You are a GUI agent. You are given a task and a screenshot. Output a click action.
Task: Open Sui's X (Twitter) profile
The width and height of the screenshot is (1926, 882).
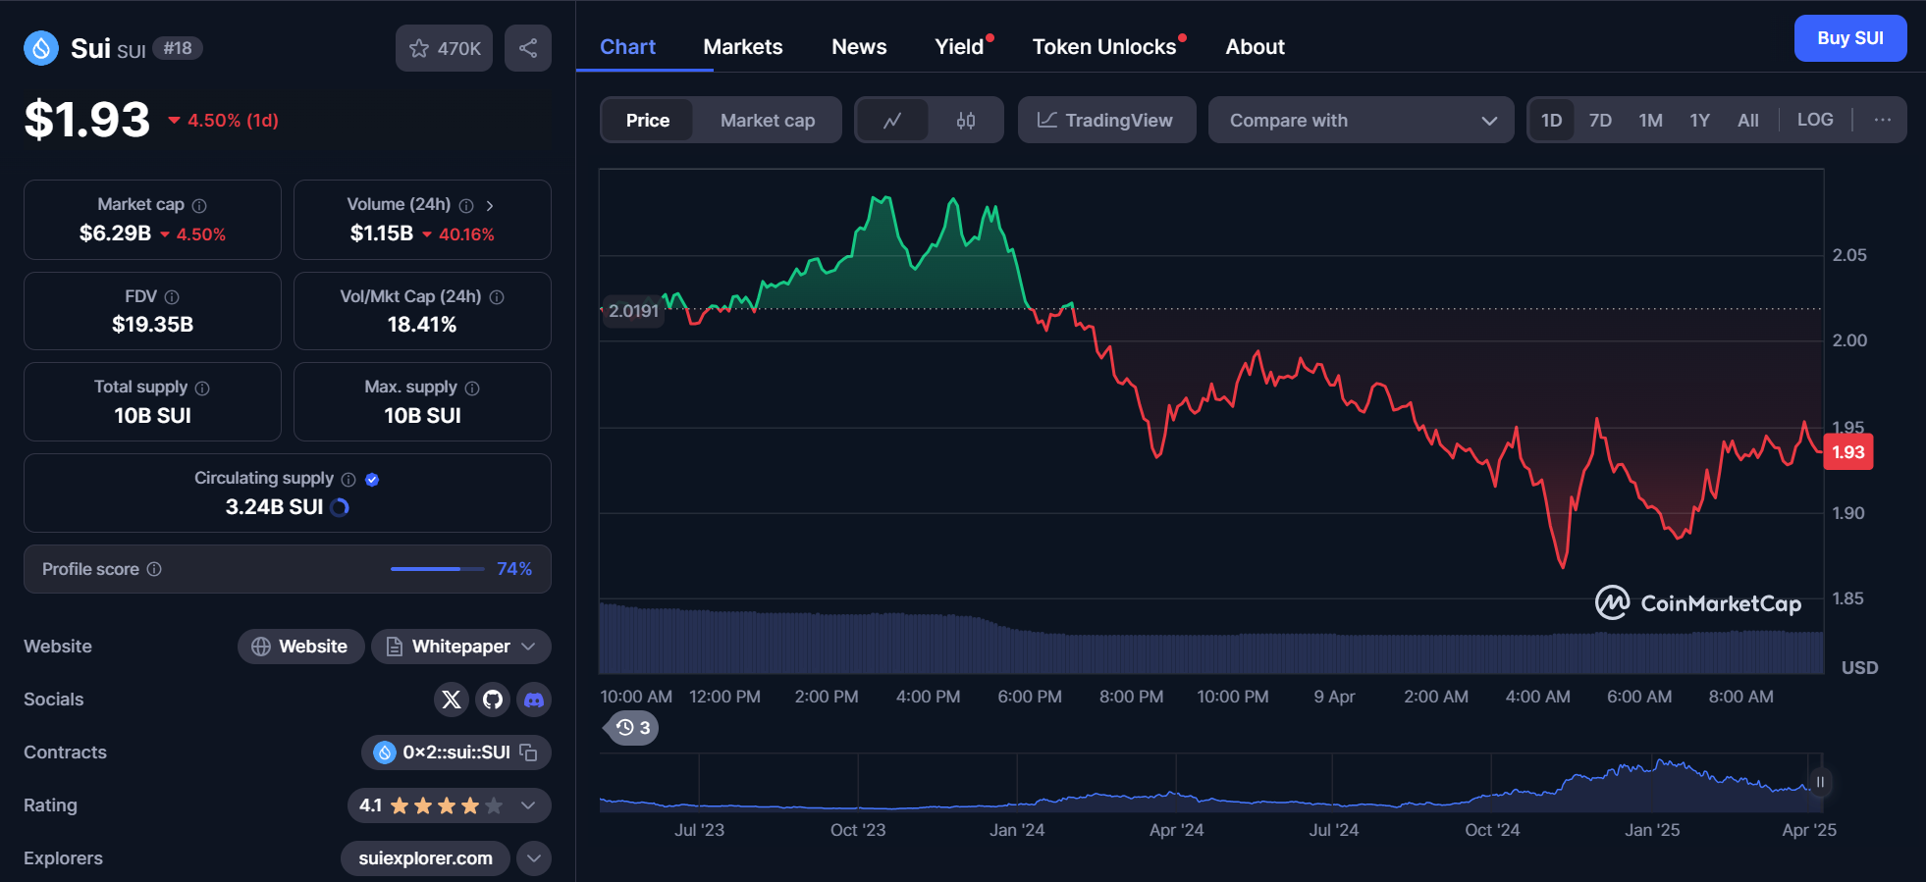pos(451,700)
